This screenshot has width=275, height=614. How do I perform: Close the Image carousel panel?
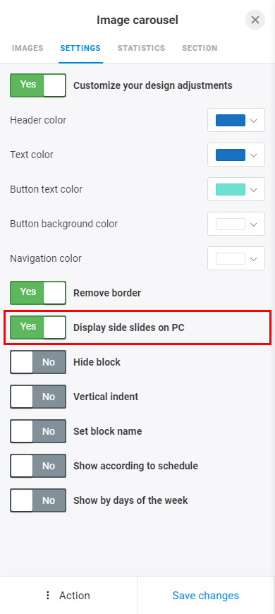coord(255,20)
